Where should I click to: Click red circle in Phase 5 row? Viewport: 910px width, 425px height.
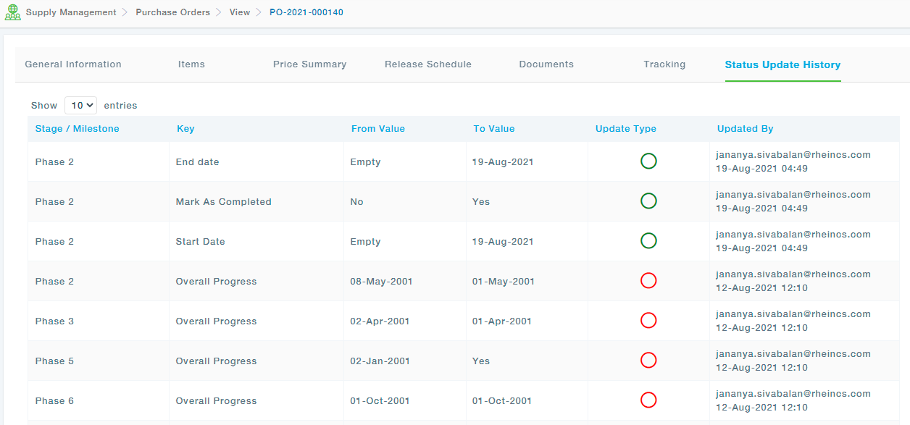(648, 361)
